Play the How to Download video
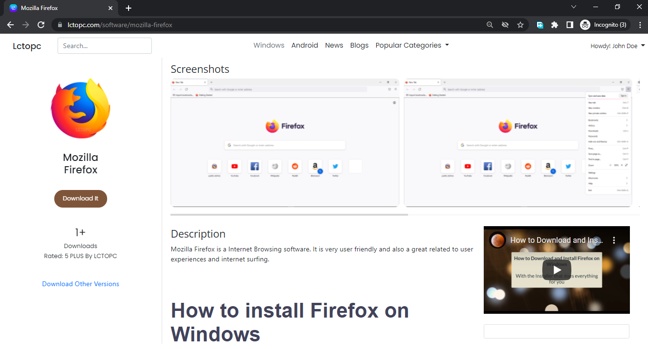 point(557,270)
